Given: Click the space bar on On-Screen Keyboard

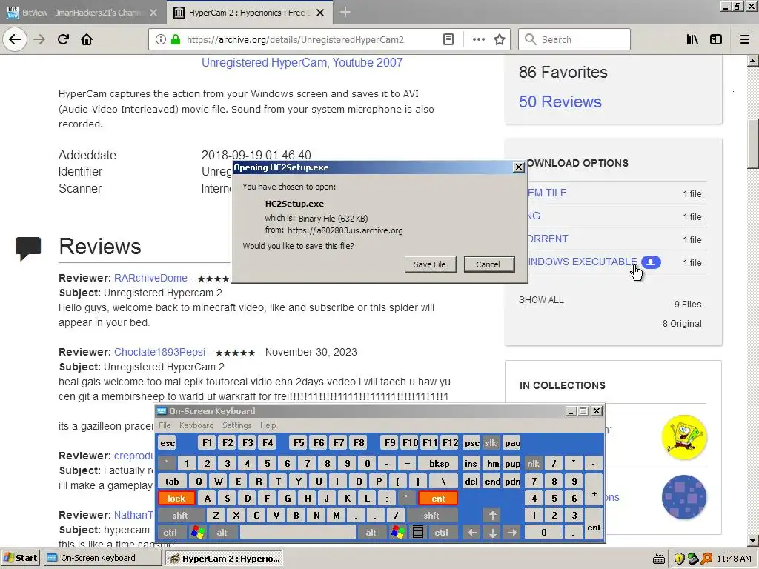Looking at the screenshot, I should pyautogui.click(x=298, y=532).
